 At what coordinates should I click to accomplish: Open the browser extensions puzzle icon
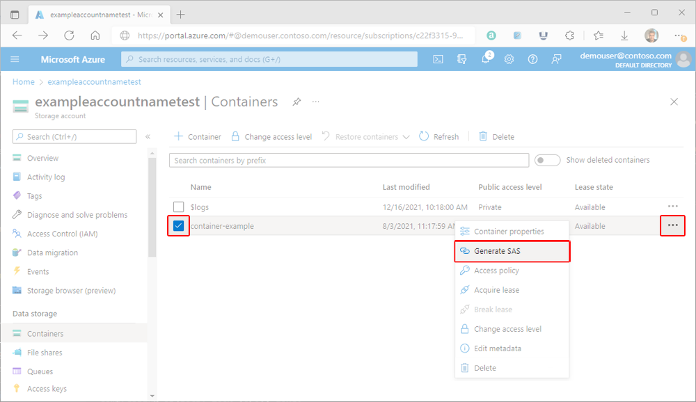pyautogui.click(x=569, y=35)
